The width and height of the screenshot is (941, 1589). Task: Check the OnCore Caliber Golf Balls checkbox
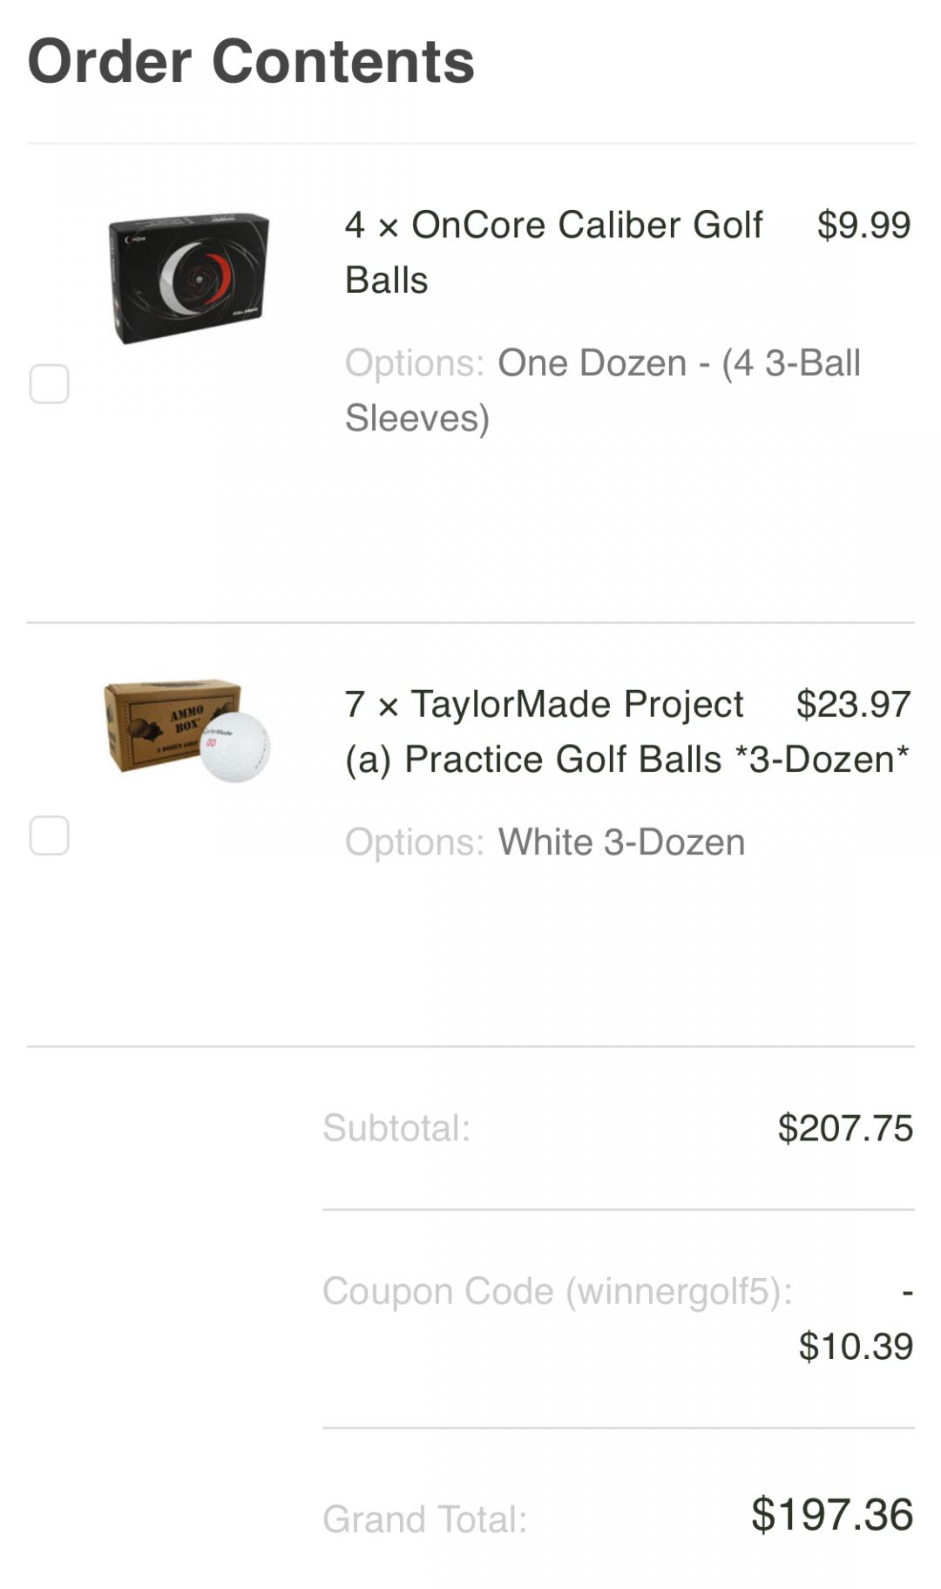pyautogui.click(x=50, y=384)
